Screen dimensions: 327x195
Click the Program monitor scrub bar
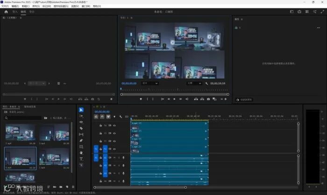(x=173, y=89)
